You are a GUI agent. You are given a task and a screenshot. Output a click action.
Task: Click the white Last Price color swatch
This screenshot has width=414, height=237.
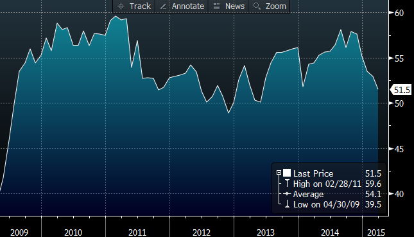287,173
